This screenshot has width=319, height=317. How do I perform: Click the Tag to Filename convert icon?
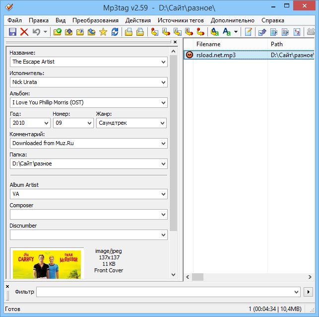click(x=155, y=32)
